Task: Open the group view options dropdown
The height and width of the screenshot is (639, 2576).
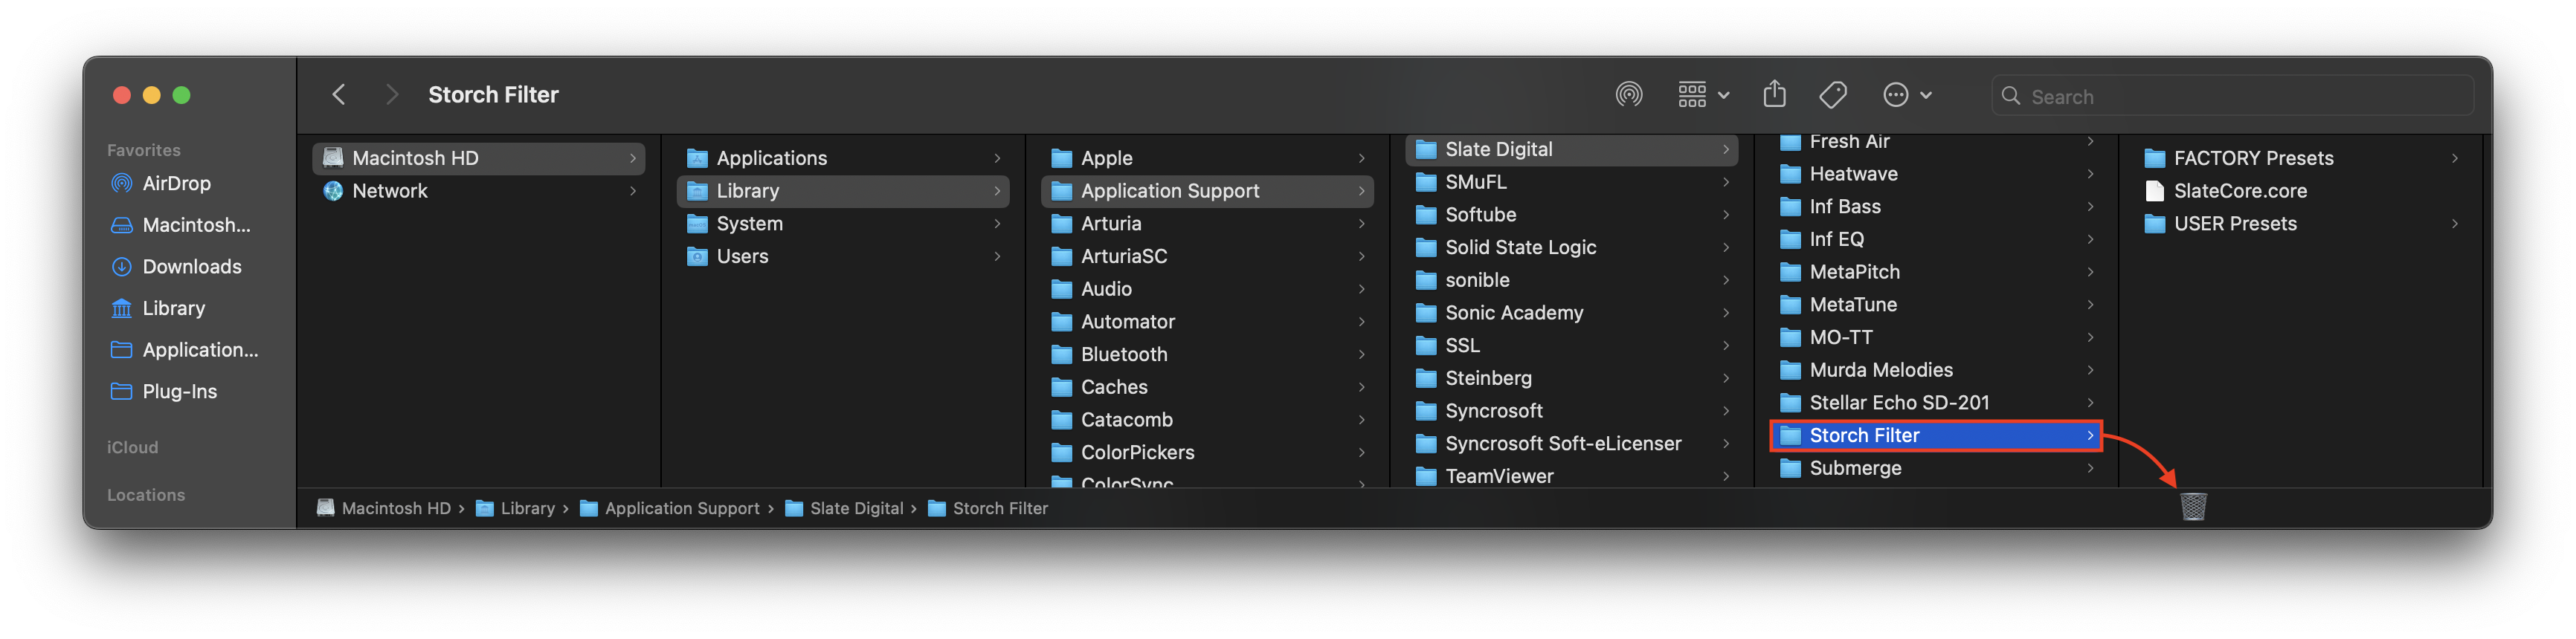Action: click(1703, 95)
